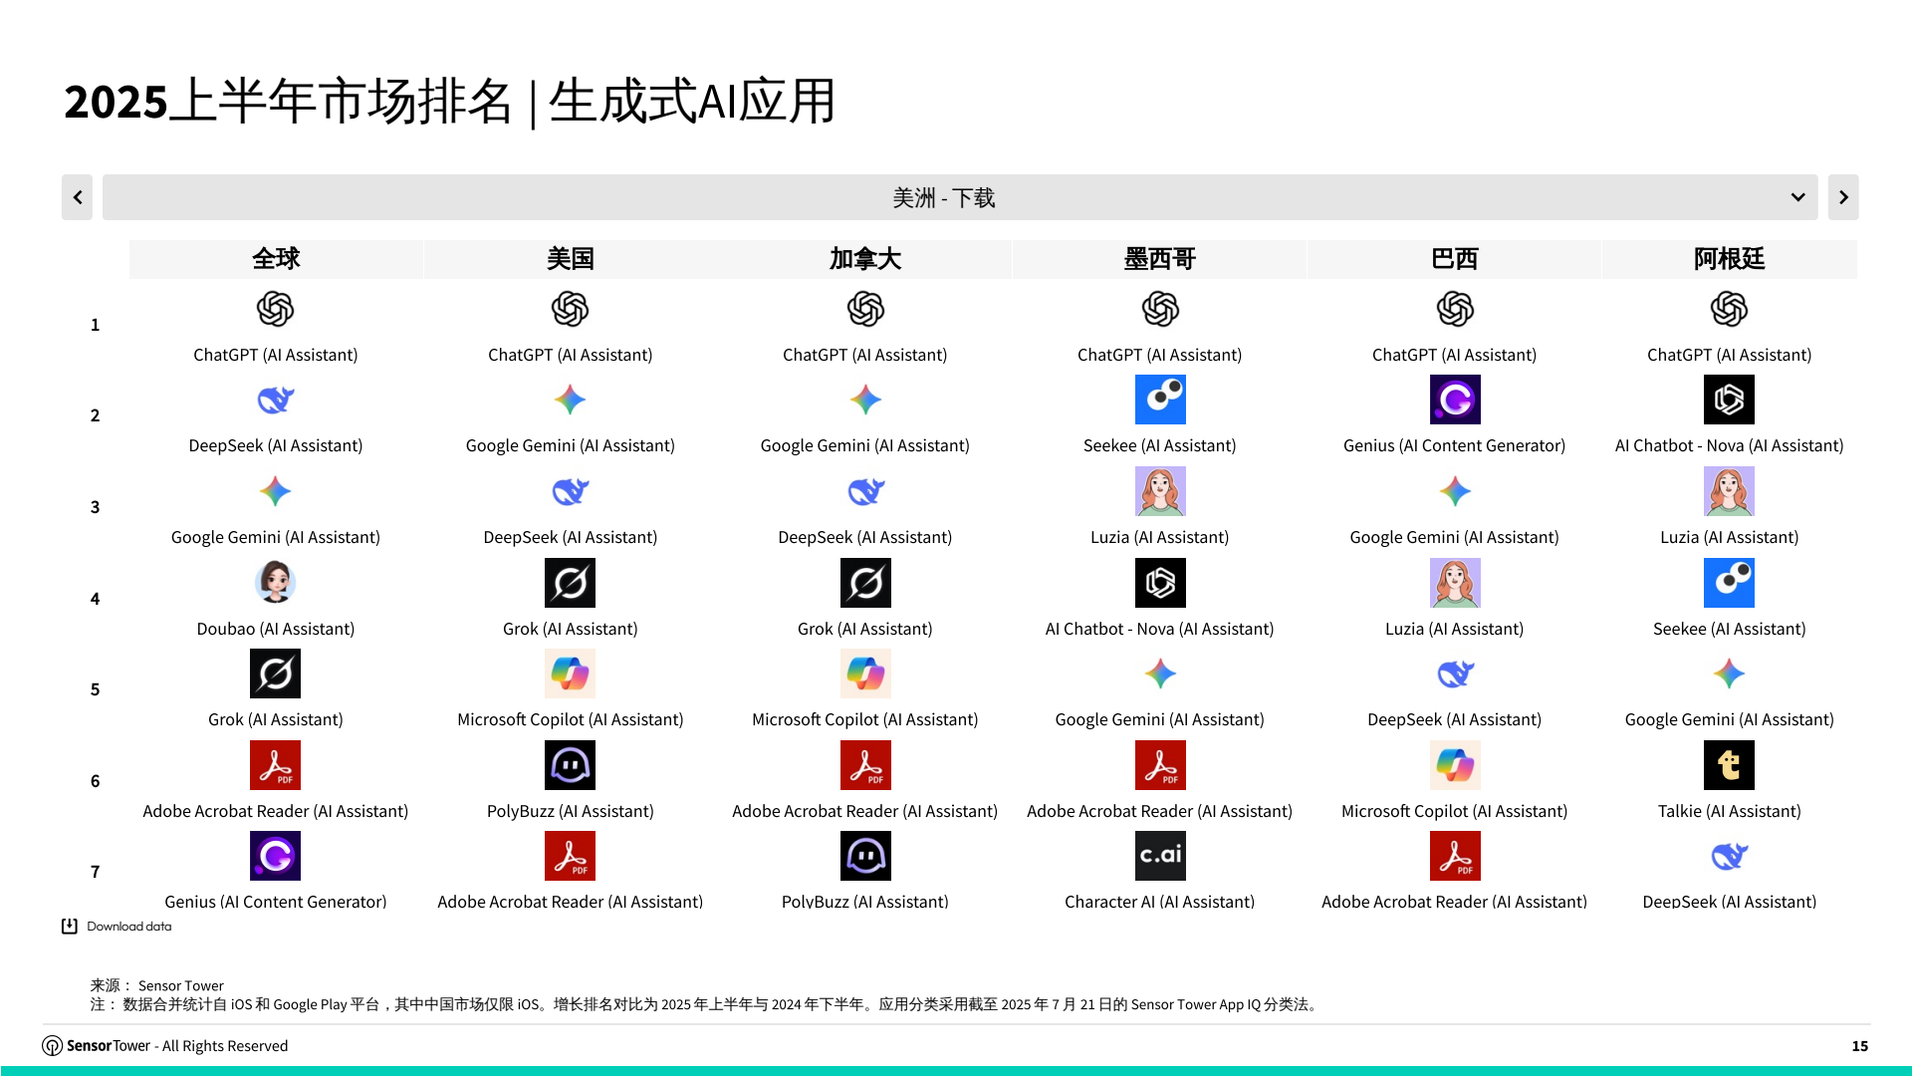1912x1076 pixels.
Task: Open the 美洲 - 下载 dropdown
Action: pos(942,197)
